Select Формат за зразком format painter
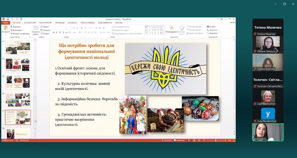Screen dimensions: 297x158 click(12, 34)
